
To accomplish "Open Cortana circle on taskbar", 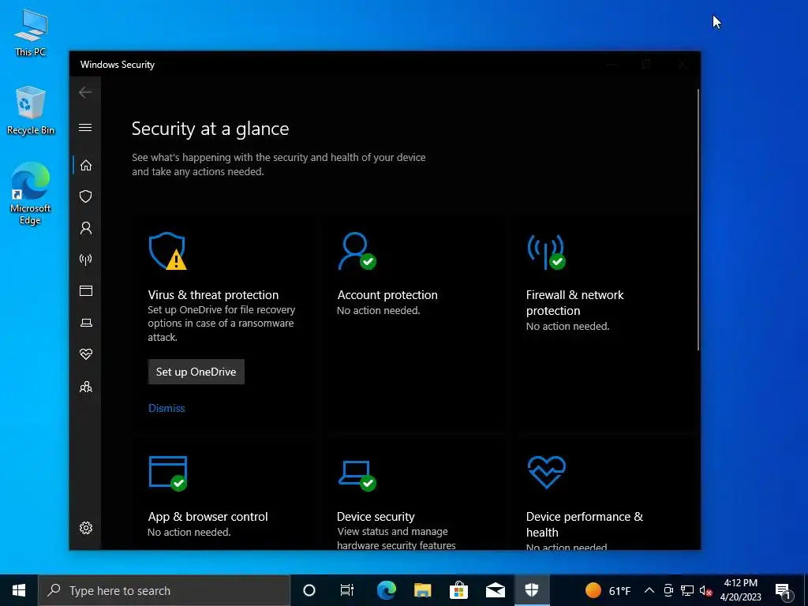I will pos(309,590).
